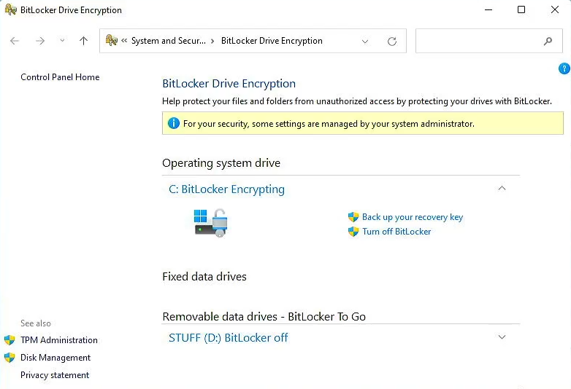Click the back navigation arrow
The width and height of the screenshot is (571, 389).
click(15, 41)
